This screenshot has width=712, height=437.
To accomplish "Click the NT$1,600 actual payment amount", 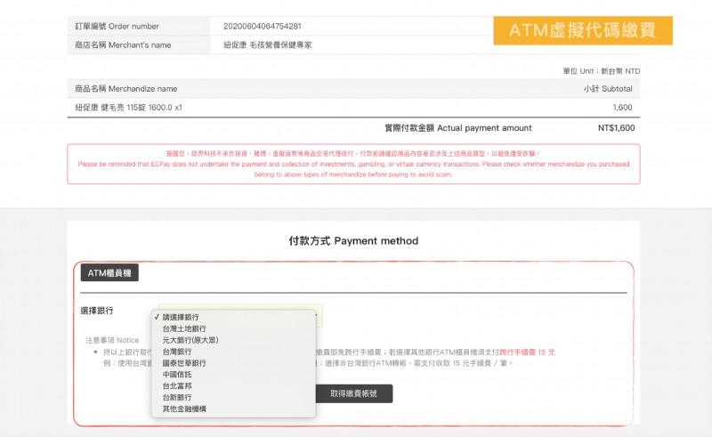I will pos(616,128).
